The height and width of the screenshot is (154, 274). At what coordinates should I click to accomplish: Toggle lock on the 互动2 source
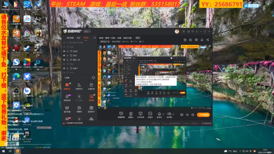pyautogui.click(x=67, y=51)
